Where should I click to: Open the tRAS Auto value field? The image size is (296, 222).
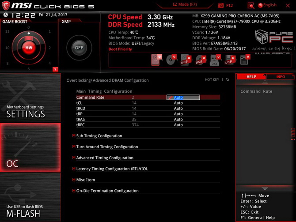click(178, 119)
